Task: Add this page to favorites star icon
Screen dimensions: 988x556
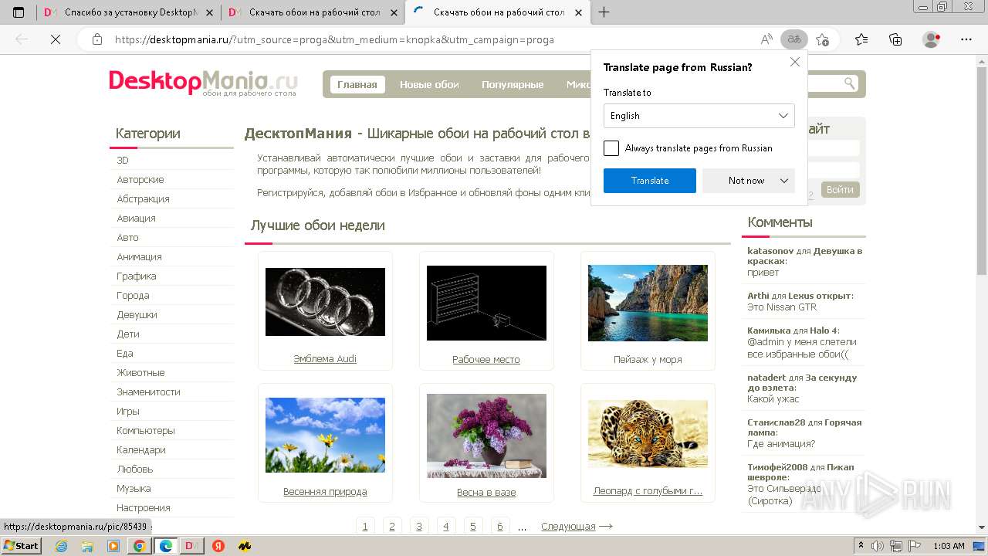Action: [x=822, y=39]
